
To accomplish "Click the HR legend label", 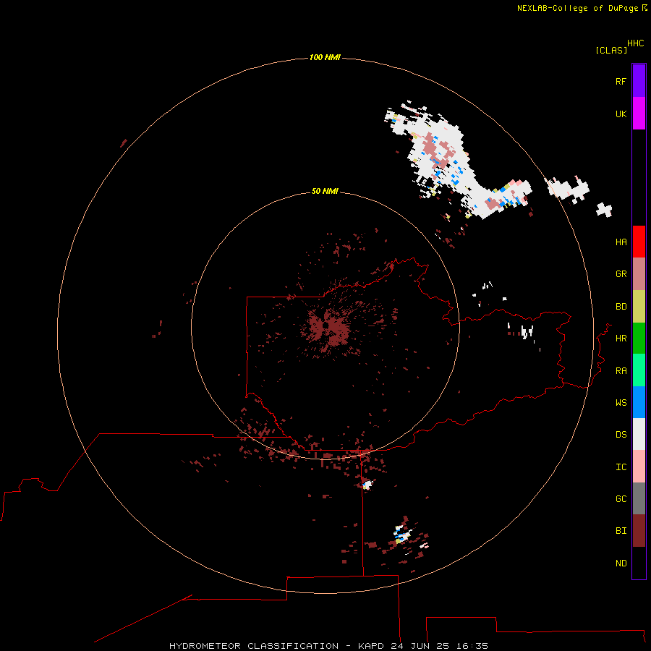I will 621,339.
